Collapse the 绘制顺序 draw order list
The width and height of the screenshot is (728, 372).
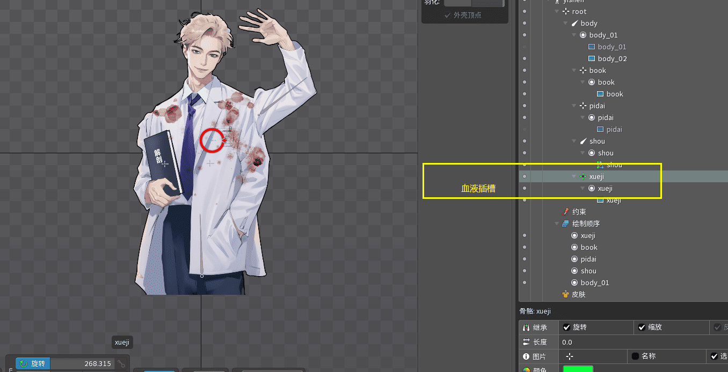tap(557, 224)
